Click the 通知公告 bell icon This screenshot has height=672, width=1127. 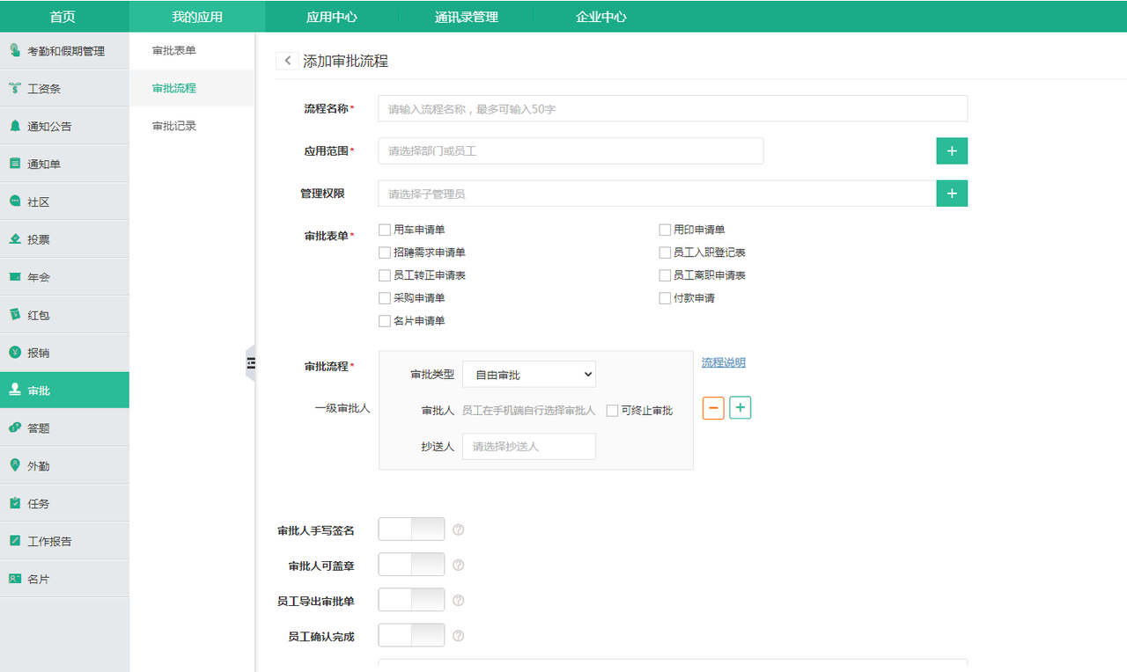click(x=15, y=126)
